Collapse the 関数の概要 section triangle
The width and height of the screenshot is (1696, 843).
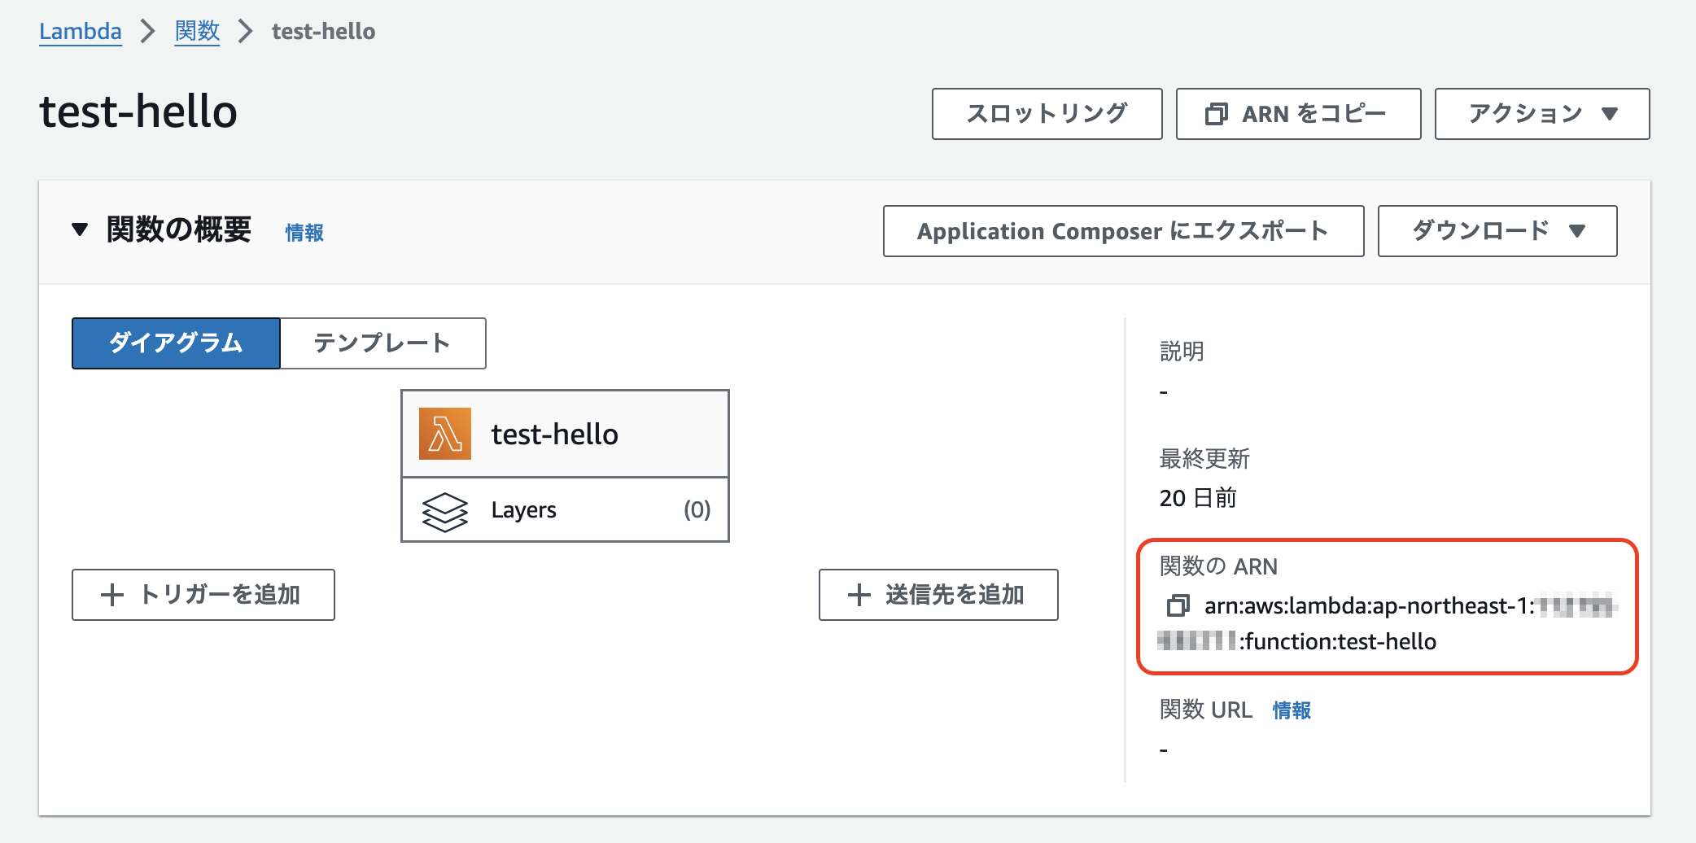pyautogui.click(x=80, y=230)
